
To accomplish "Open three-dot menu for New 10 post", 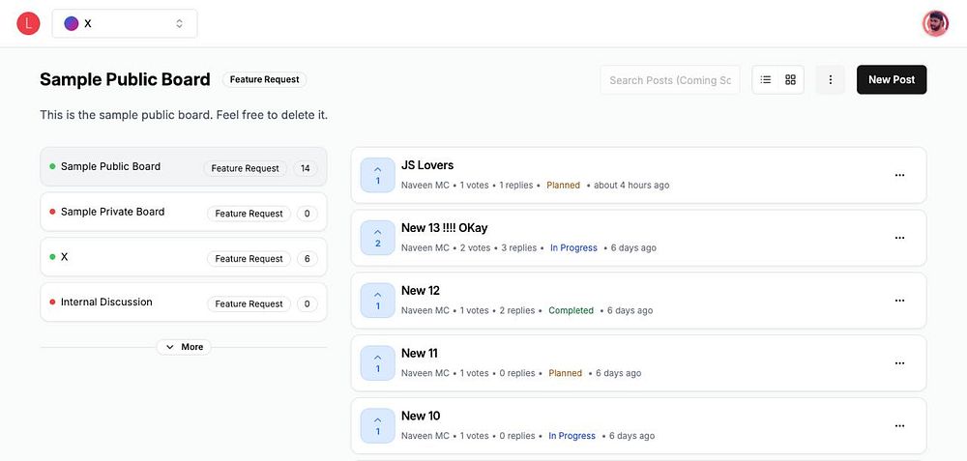I will [899, 426].
